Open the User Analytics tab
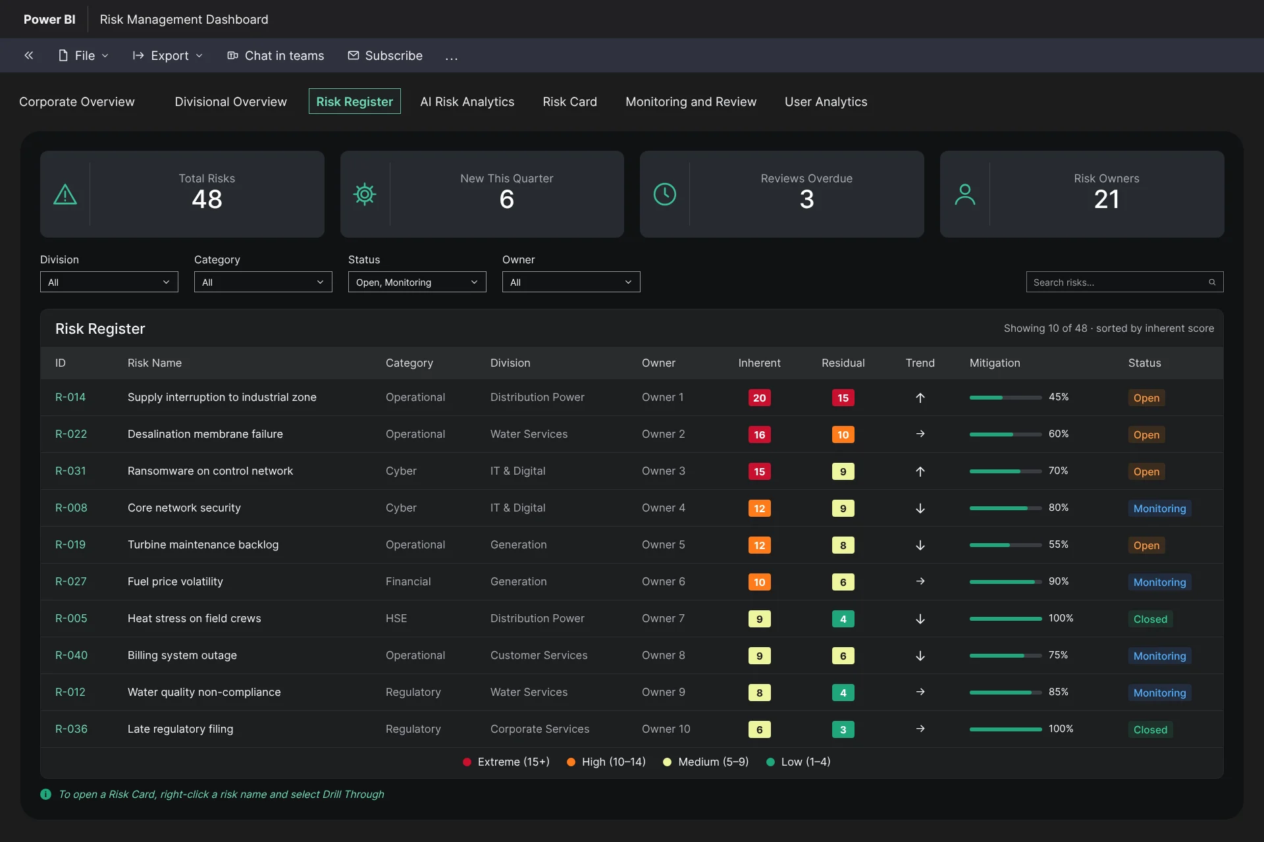Screen dimensions: 1264x842 [826, 101]
